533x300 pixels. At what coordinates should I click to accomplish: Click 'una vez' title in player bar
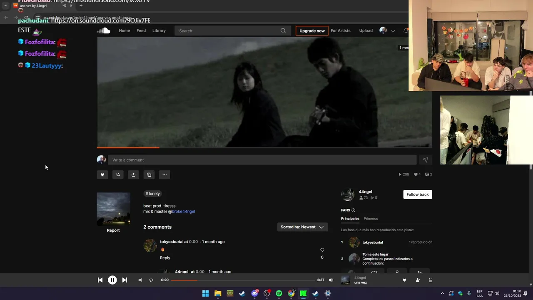[x=361, y=282]
